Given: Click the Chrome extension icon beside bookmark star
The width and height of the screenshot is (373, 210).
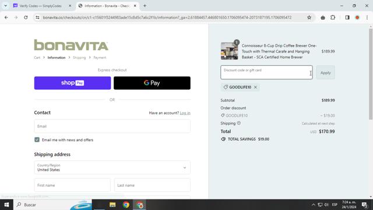Looking at the screenshot, I should 323,17.
